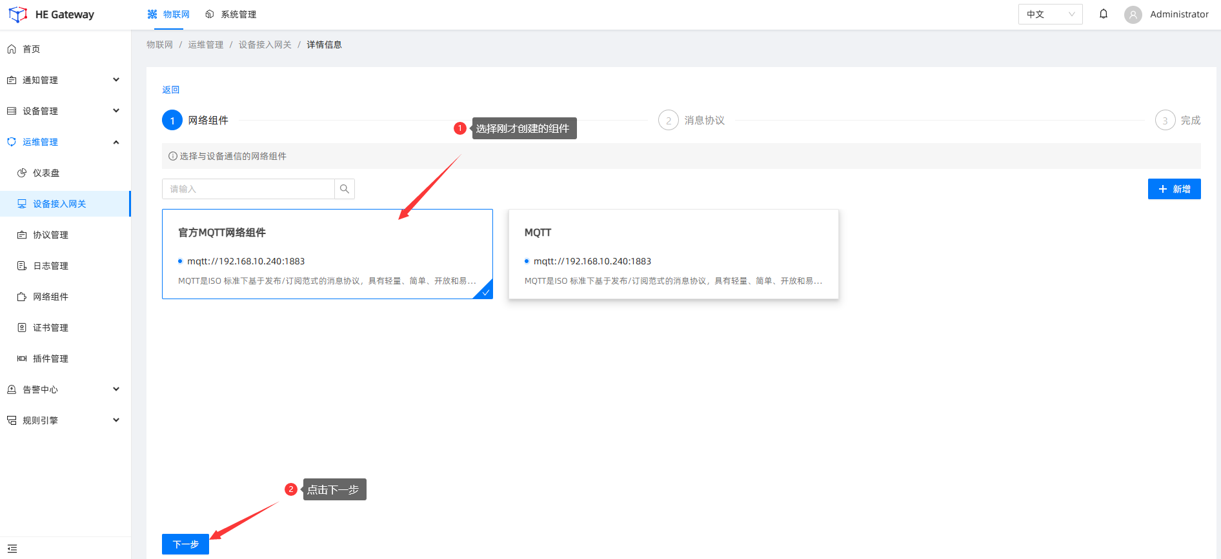Click step 3 circle 完成
Screen dimensions: 1221x559
[1165, 120]
